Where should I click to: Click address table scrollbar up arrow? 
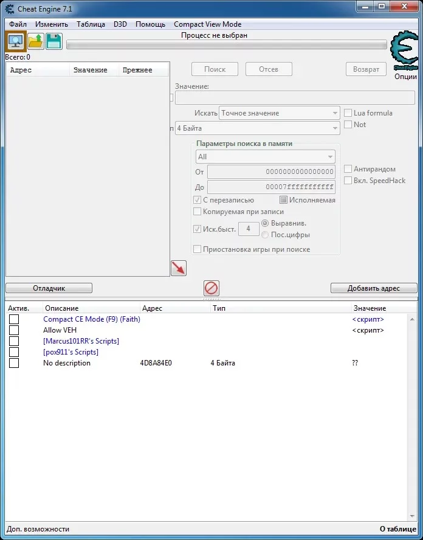tap(412, 320)
